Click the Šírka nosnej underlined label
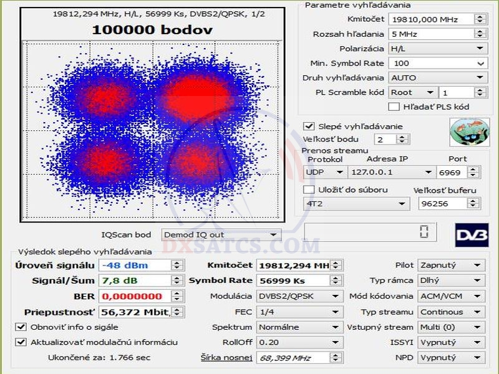499x374 pixels. pos(226,357)
